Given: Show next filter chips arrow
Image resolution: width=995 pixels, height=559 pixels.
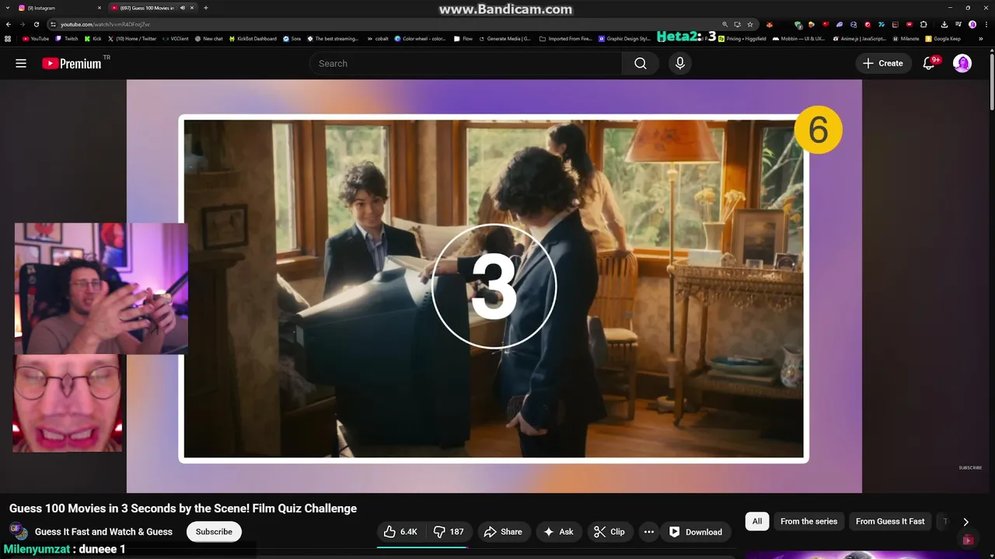Looking at the screenshot, I should click(x=965, y=522).
